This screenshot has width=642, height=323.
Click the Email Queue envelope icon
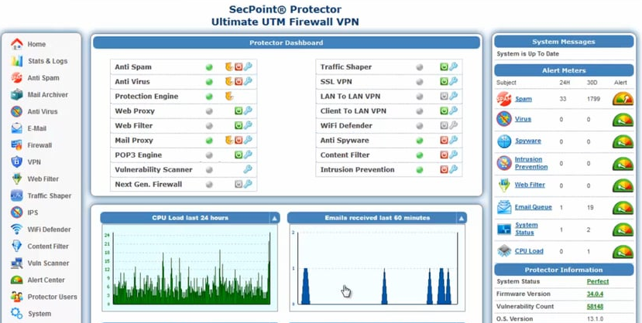click(504, 207)
